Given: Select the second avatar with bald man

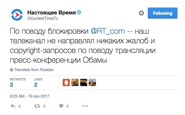Looking at the screenshot, I should click(x=75, y=82).
